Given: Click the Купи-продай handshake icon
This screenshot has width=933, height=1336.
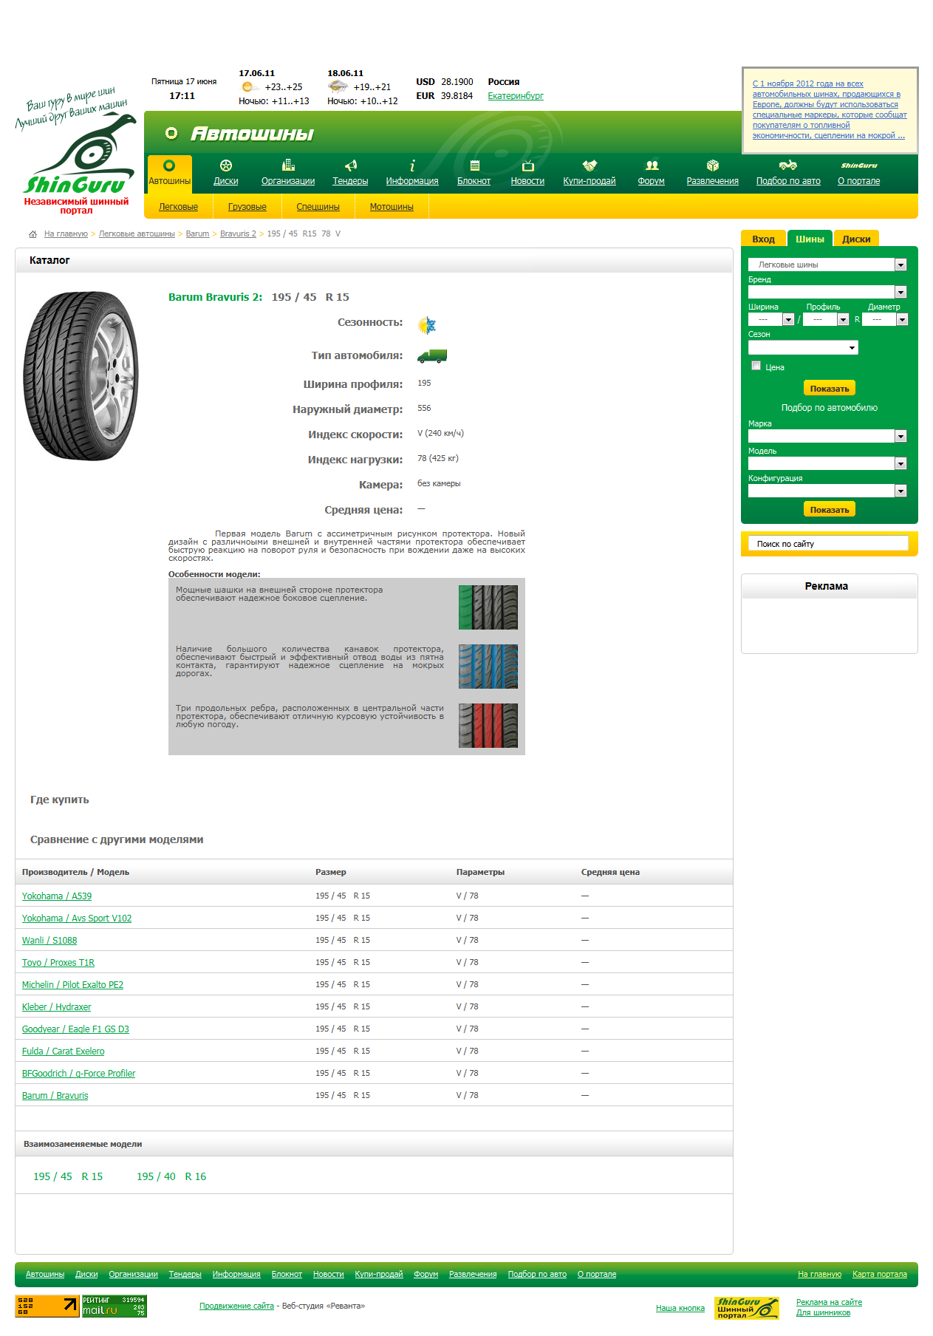Looking at the screenshot, I should 589,166.
